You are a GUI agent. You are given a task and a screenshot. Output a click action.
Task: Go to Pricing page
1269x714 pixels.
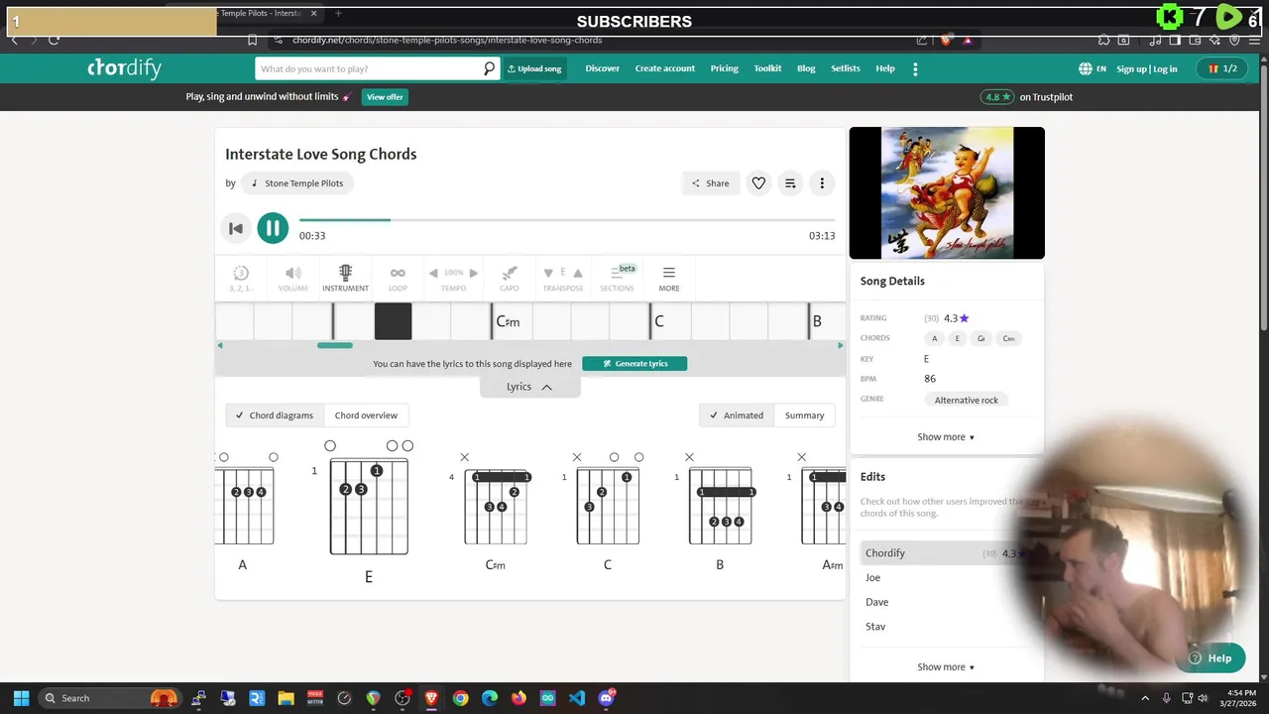pos(724,68)
